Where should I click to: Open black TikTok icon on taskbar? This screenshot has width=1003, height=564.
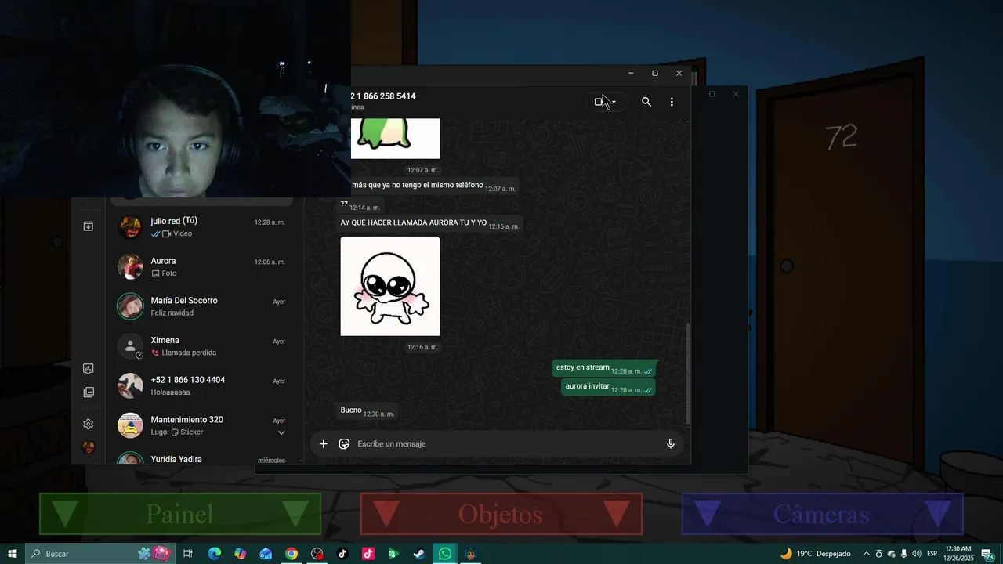[342, 554]
